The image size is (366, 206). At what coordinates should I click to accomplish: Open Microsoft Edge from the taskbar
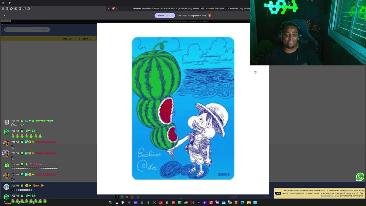242,203
